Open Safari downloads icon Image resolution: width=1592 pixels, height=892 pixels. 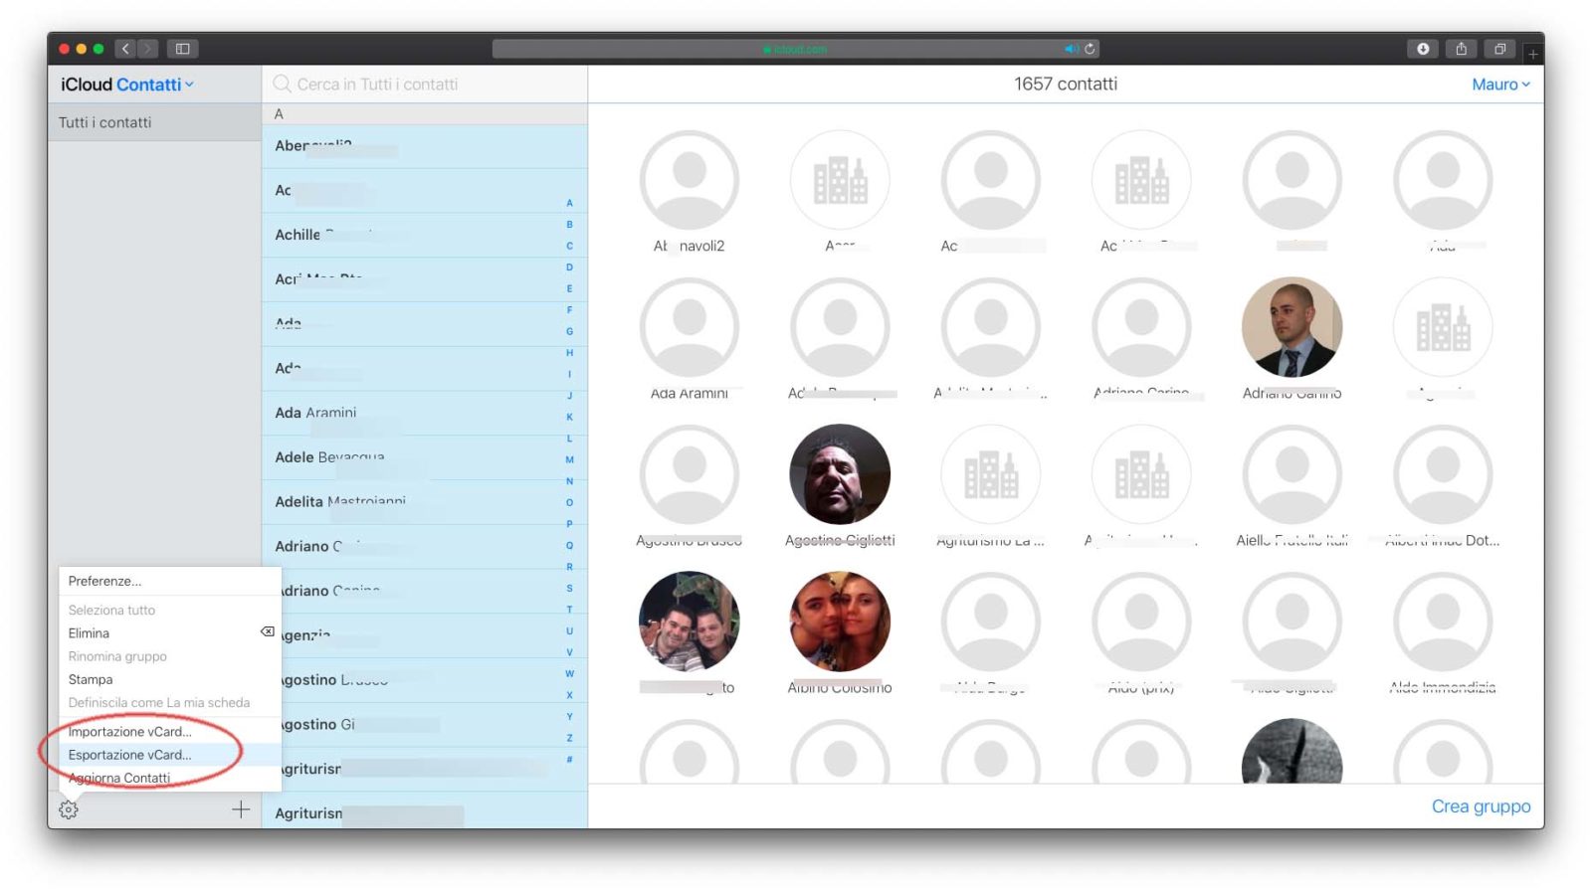1423,48
